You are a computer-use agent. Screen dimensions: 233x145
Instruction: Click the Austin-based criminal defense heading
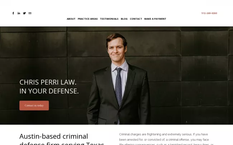62,139
